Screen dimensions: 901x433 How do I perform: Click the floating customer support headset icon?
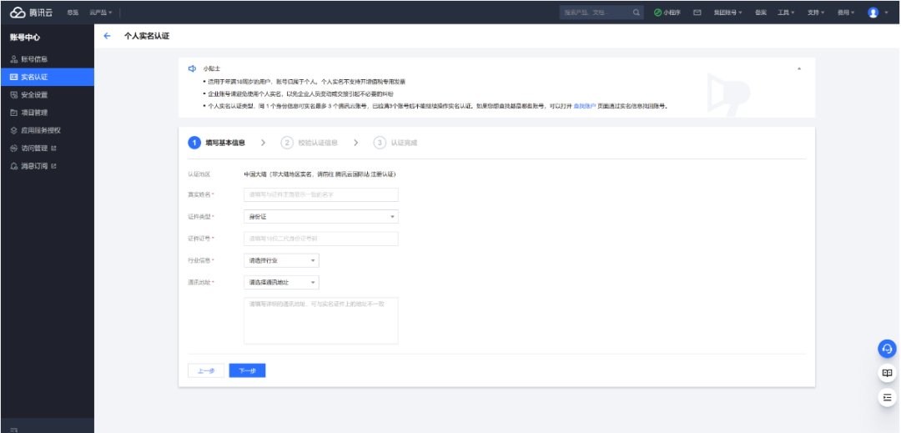click(x=888, y=349)
